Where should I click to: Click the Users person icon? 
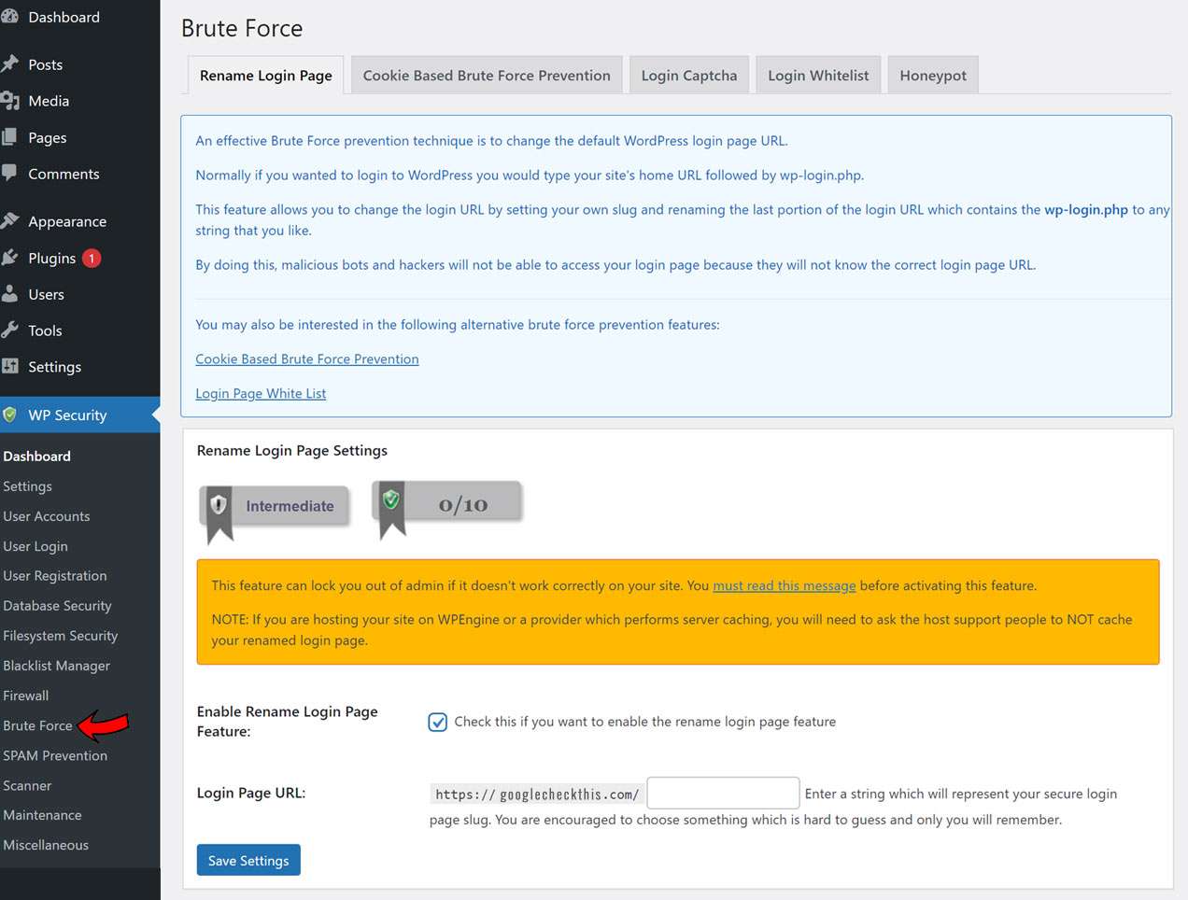point(9,294)
